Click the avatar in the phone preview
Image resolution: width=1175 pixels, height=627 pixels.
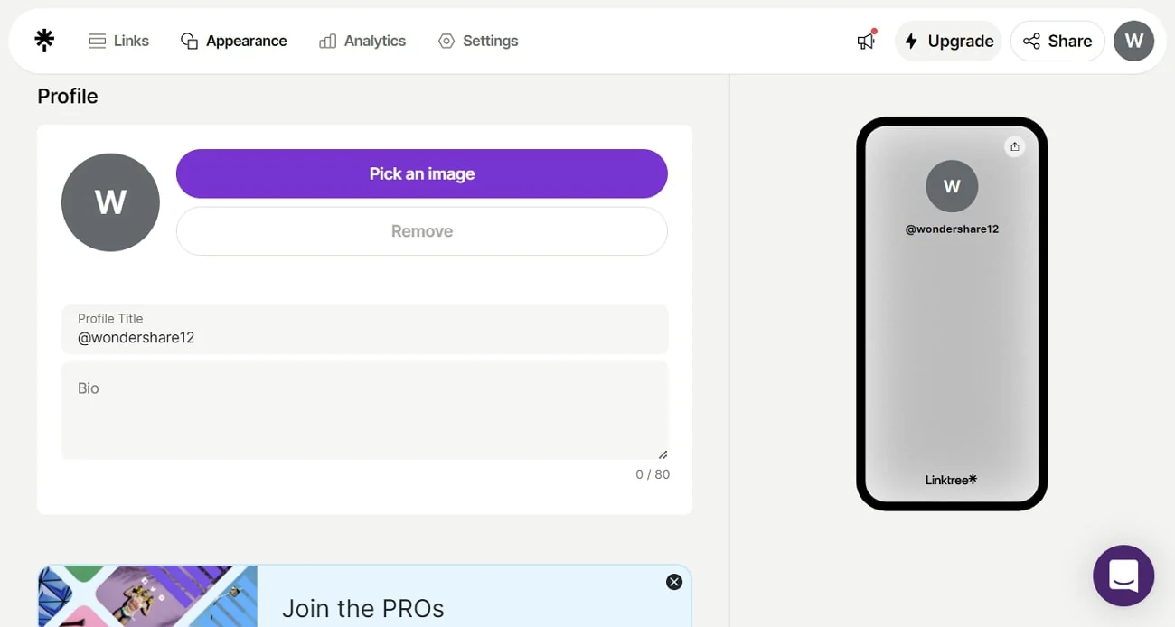tap(952, 186)
